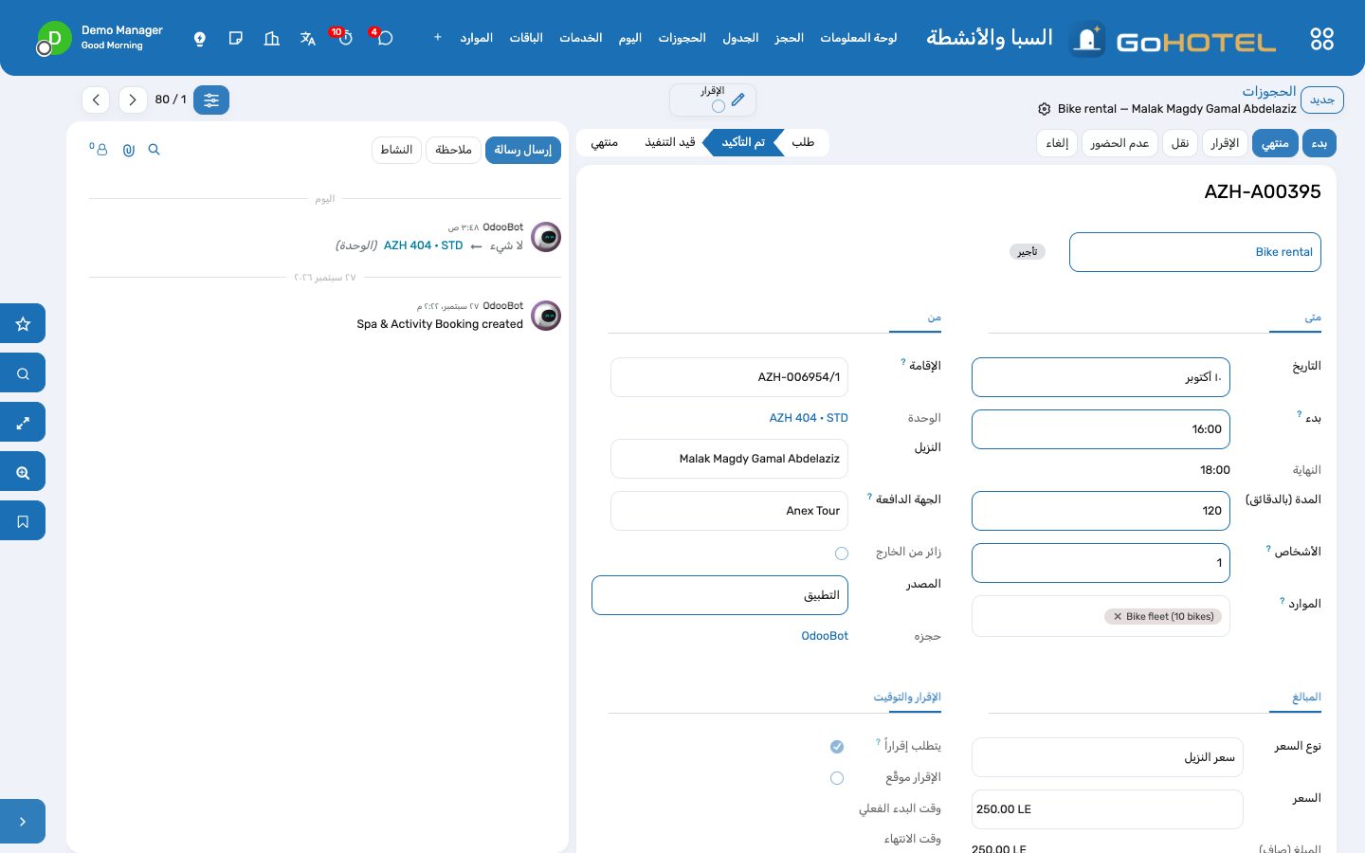The width and height of the screenshot is (1365, 853).
Task: Open the apps grid menu icon
Action: point(1321,39)
